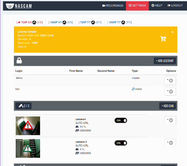Open the Recordings menu item
The image size is (187, 166).
[x=113, y=5]
